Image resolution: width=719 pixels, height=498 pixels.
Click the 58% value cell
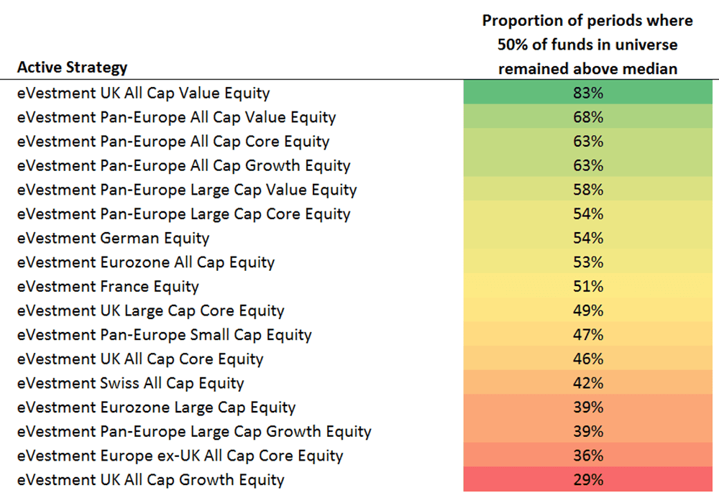pos(587,190)
